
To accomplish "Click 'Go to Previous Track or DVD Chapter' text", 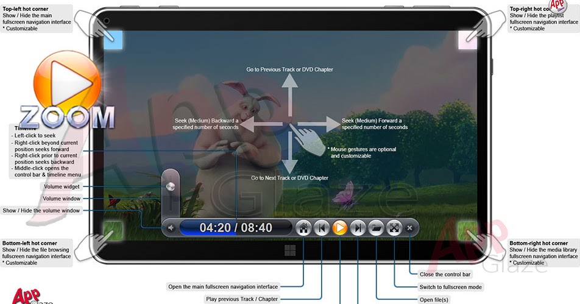I will point(289,69).
